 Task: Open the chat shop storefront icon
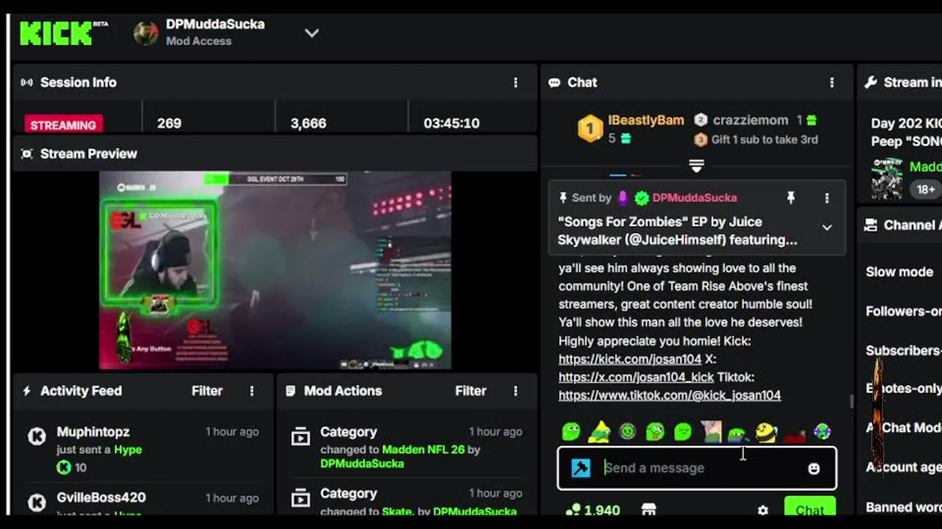[x=648, y=510]
